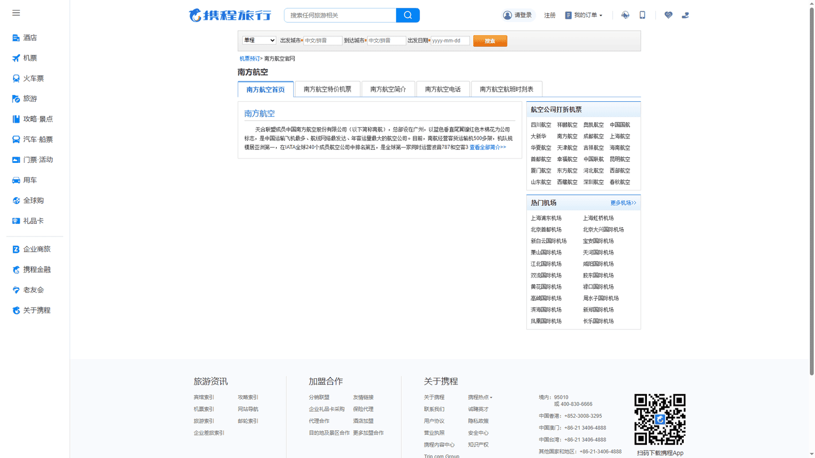The image size is (815, 458).
Task: Click the 宾馆索引 footer link
Action: click(x=204, y=397)
